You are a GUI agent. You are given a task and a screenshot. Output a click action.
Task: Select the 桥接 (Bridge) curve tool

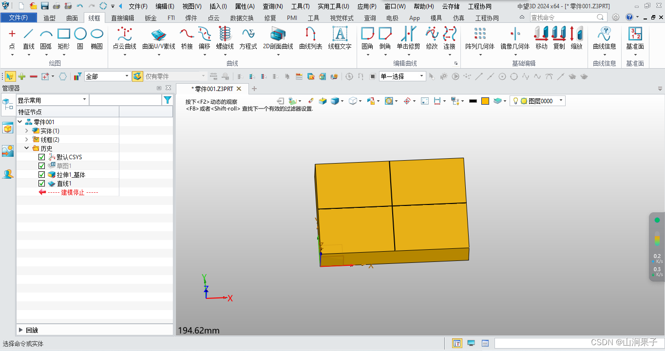(187, 39)
